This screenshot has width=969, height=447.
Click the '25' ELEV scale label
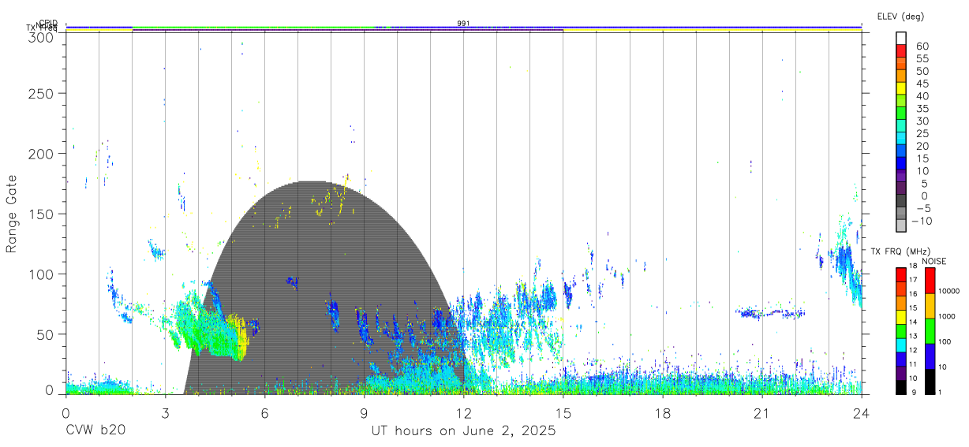(922, 133)
